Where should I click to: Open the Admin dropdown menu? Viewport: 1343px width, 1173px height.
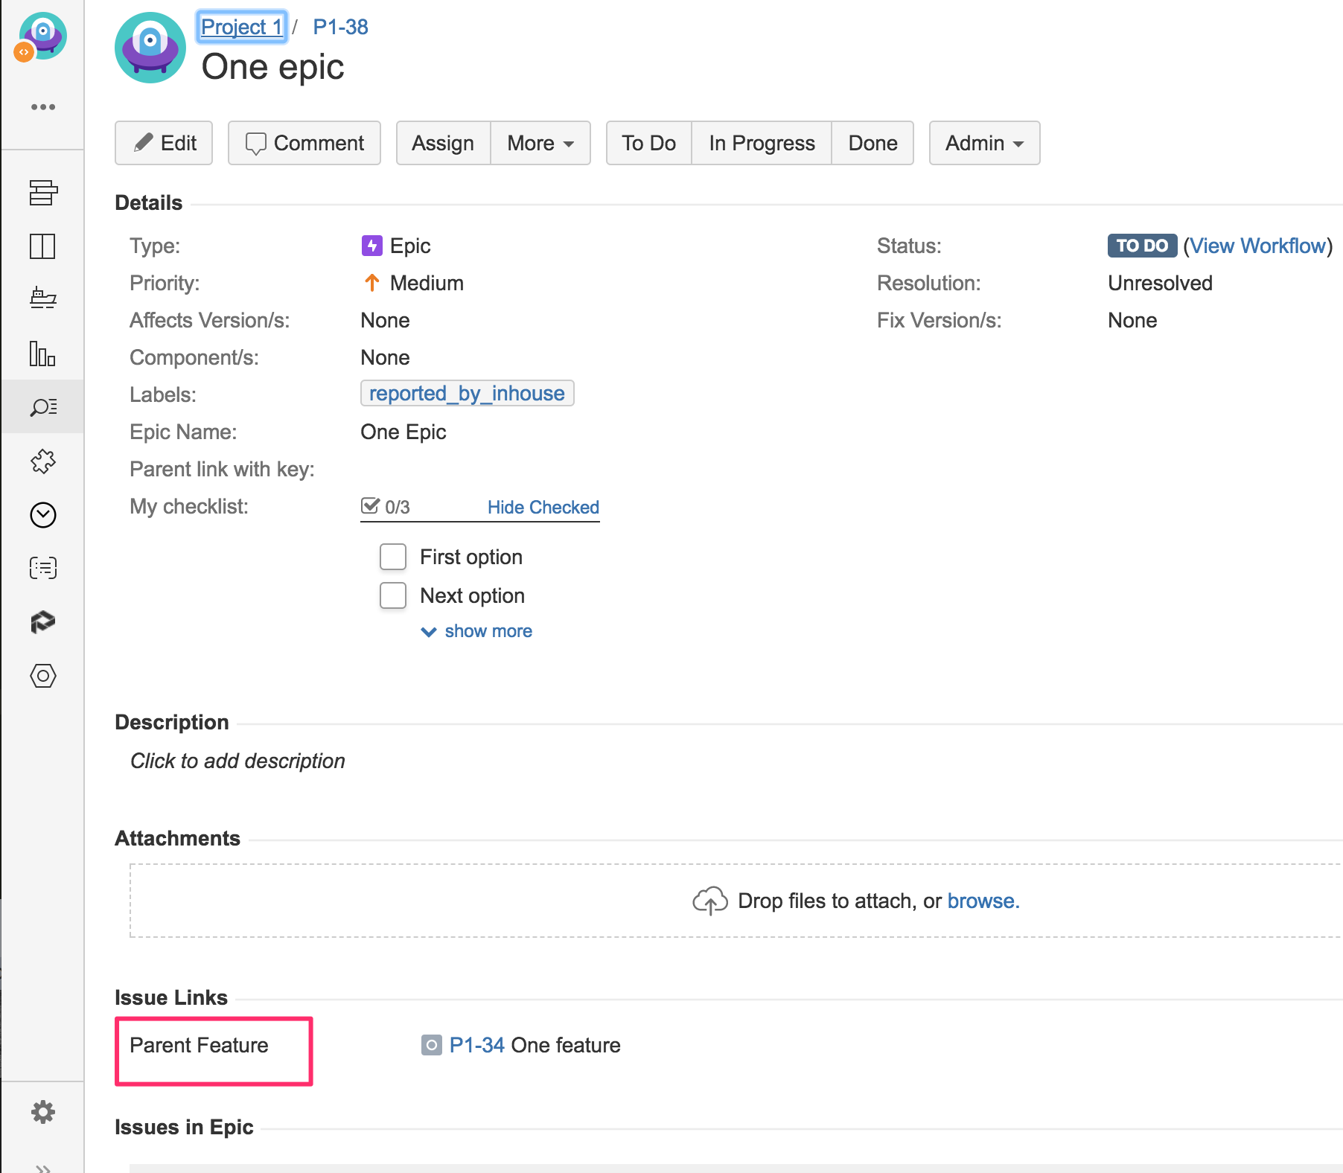pos(984,143)
